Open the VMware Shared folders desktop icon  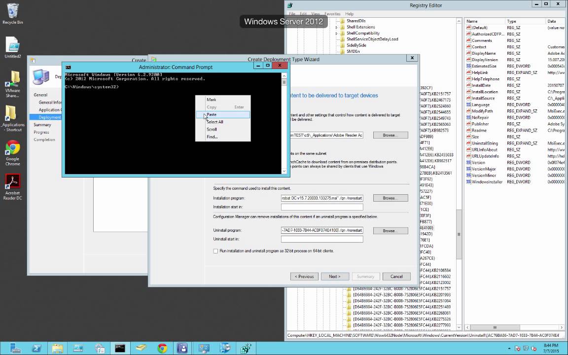pos(13,84)
